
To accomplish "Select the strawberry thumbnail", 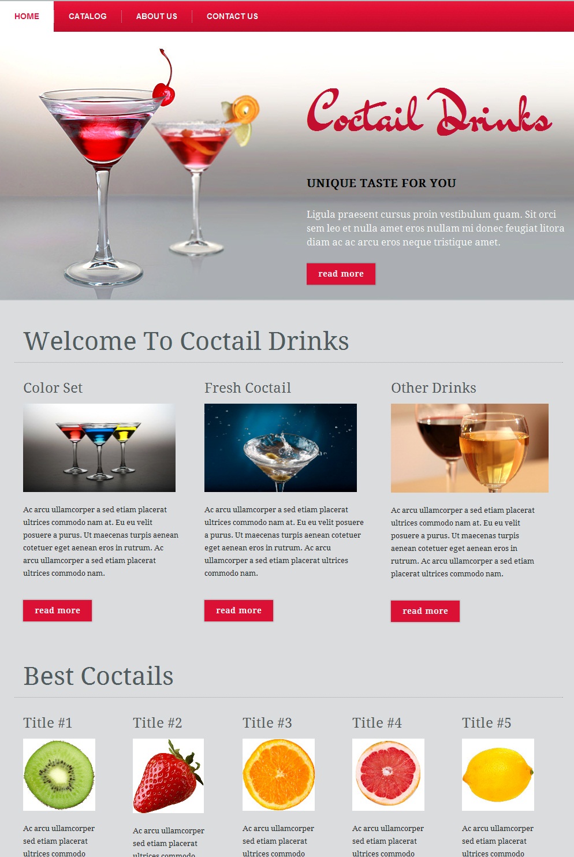I will click(168, 776).
